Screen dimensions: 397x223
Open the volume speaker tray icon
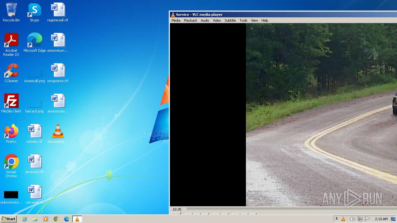pos(352,219)
